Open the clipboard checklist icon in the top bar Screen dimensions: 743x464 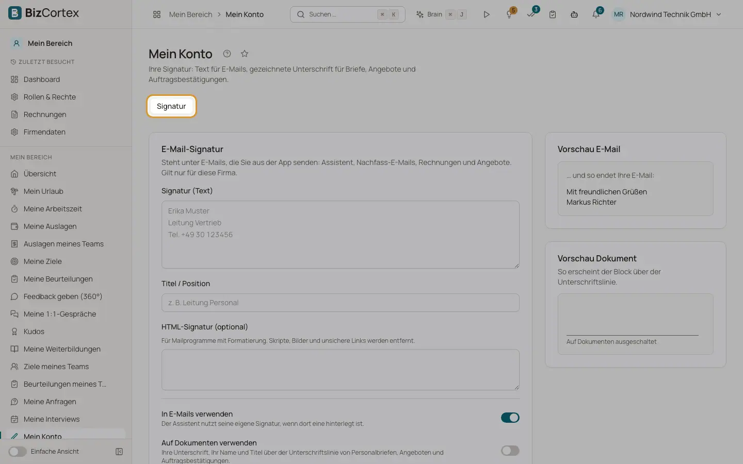point(553,14)
